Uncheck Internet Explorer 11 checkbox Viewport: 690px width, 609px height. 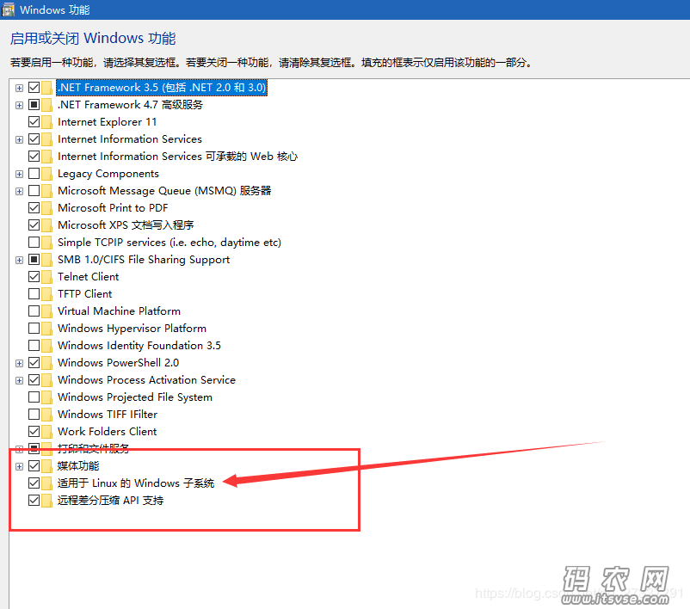(34, 122)
